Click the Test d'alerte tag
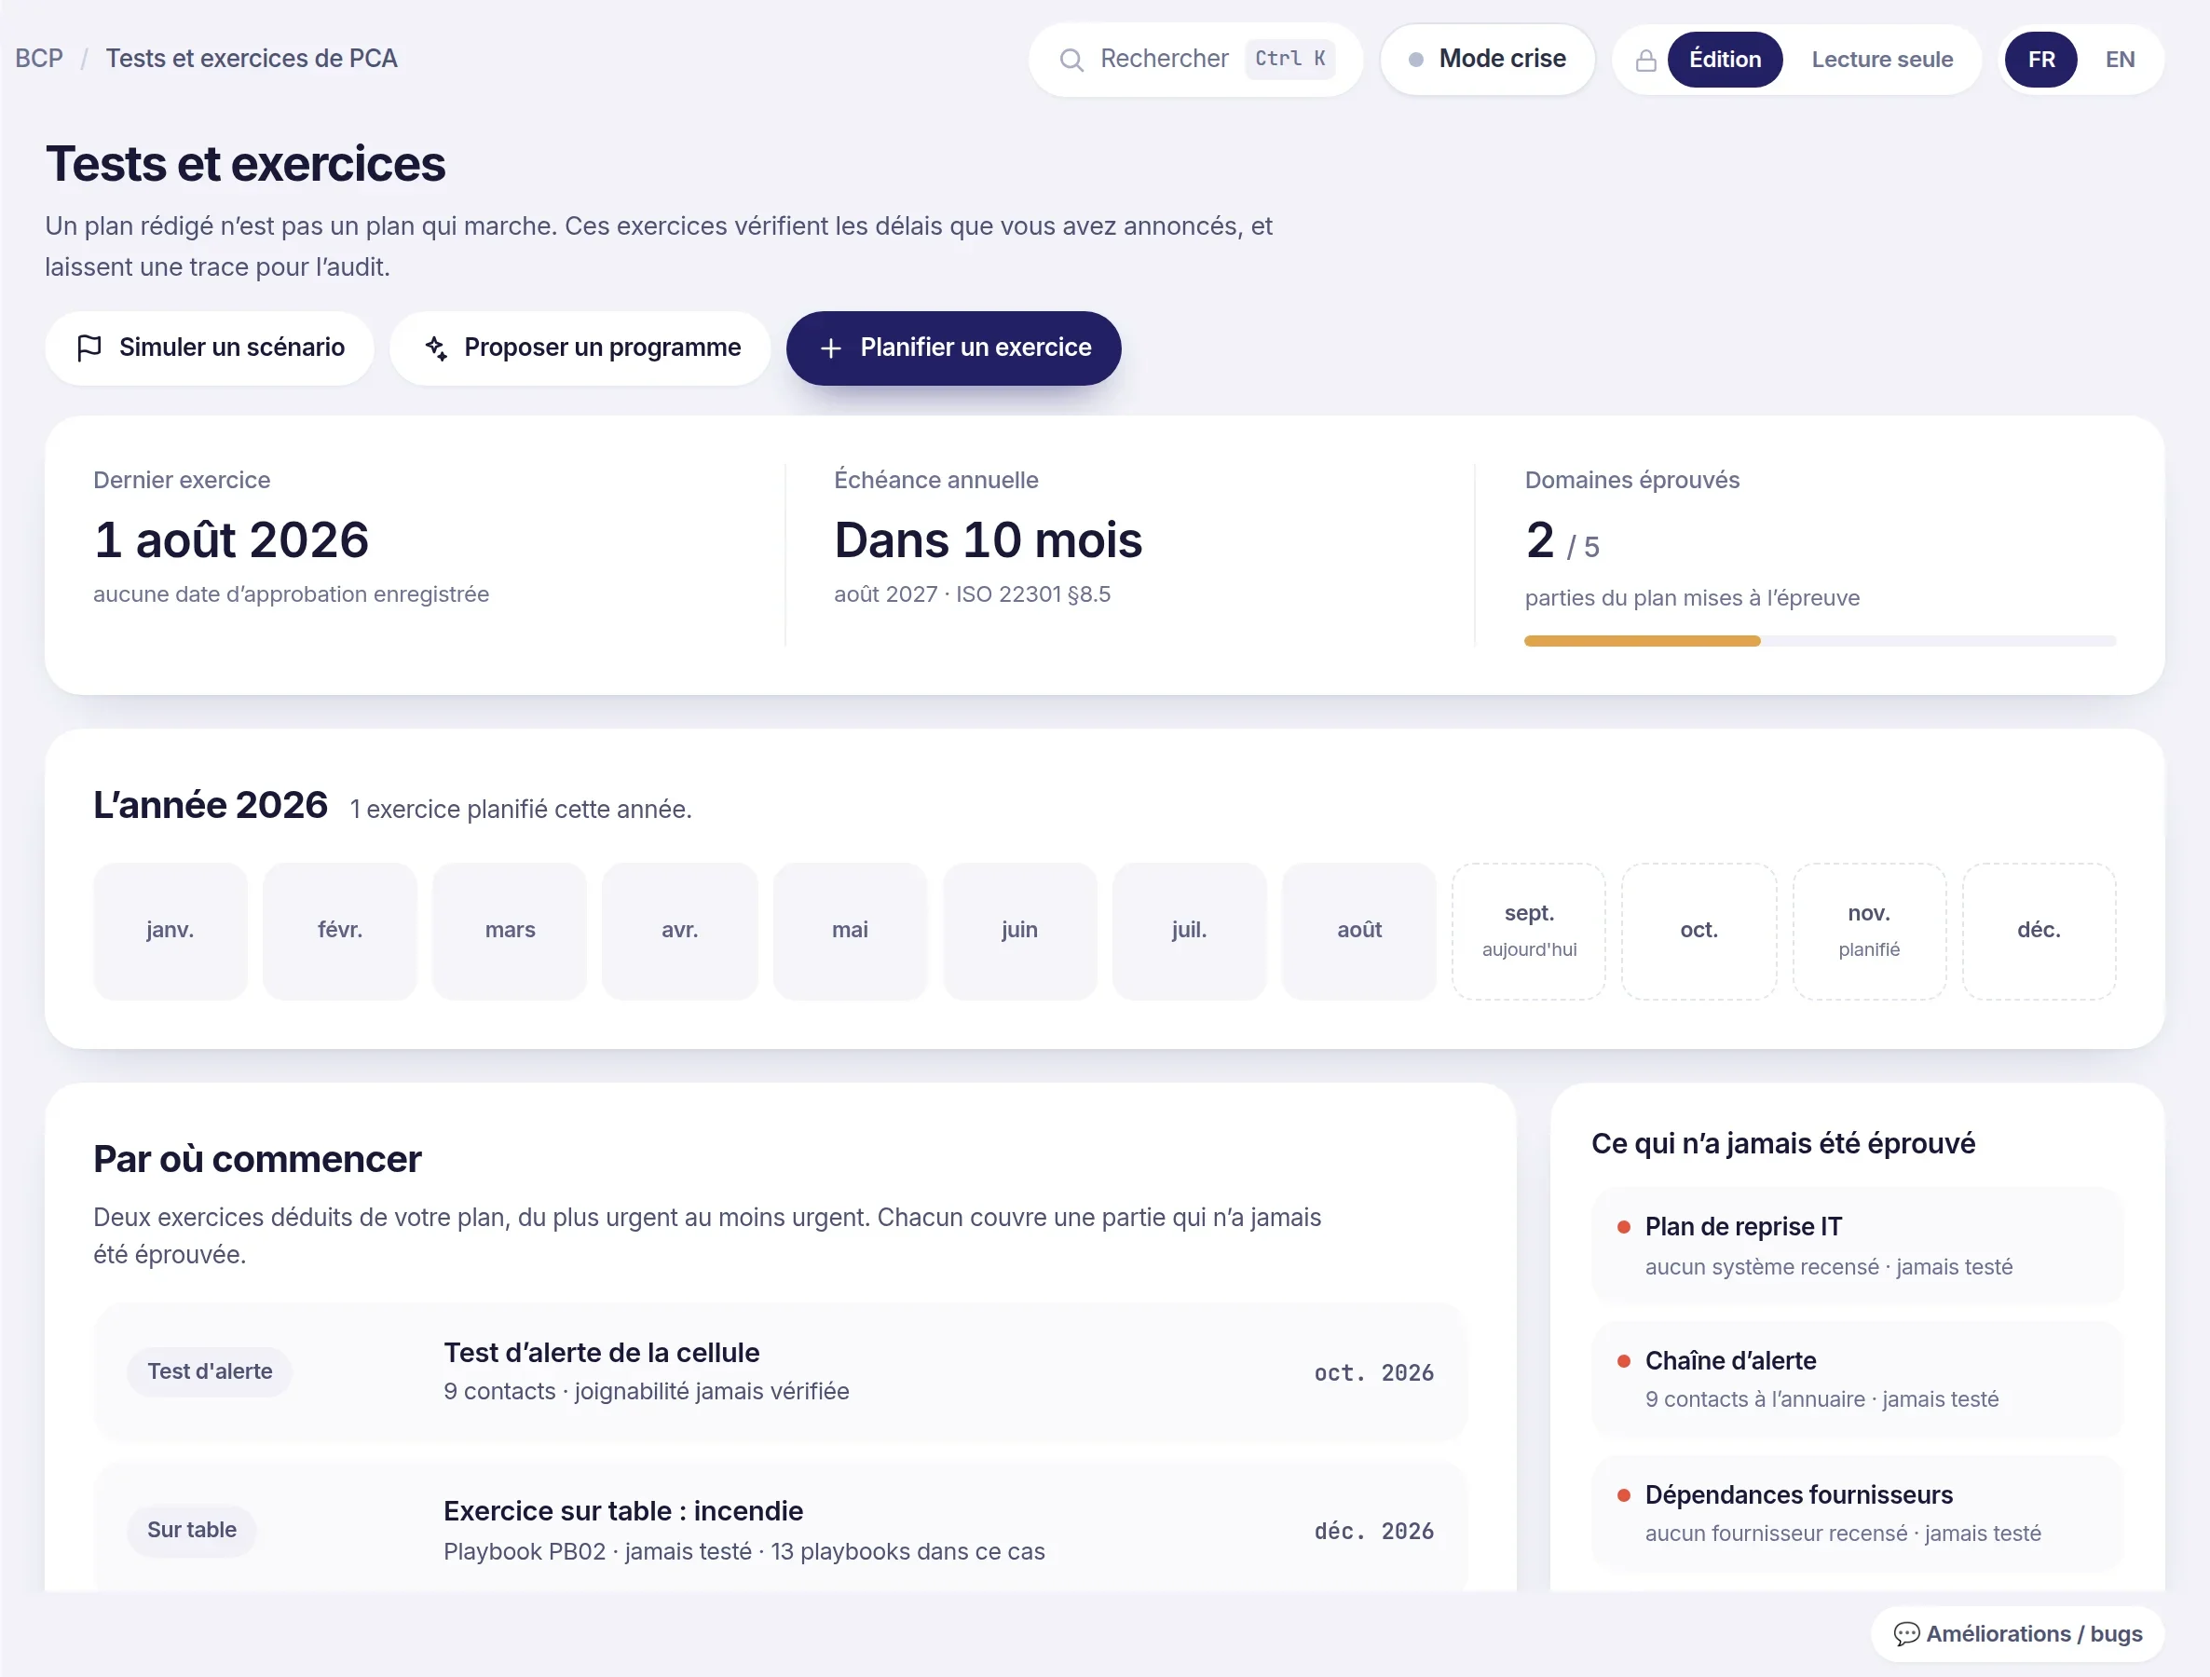The image size is (2210, 1677). point(210,1371)
